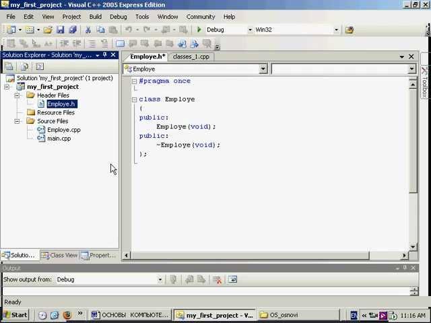431x323 pixels.
Task: Open the Solution Explorer window position dropdown
Action: [97, 55]
